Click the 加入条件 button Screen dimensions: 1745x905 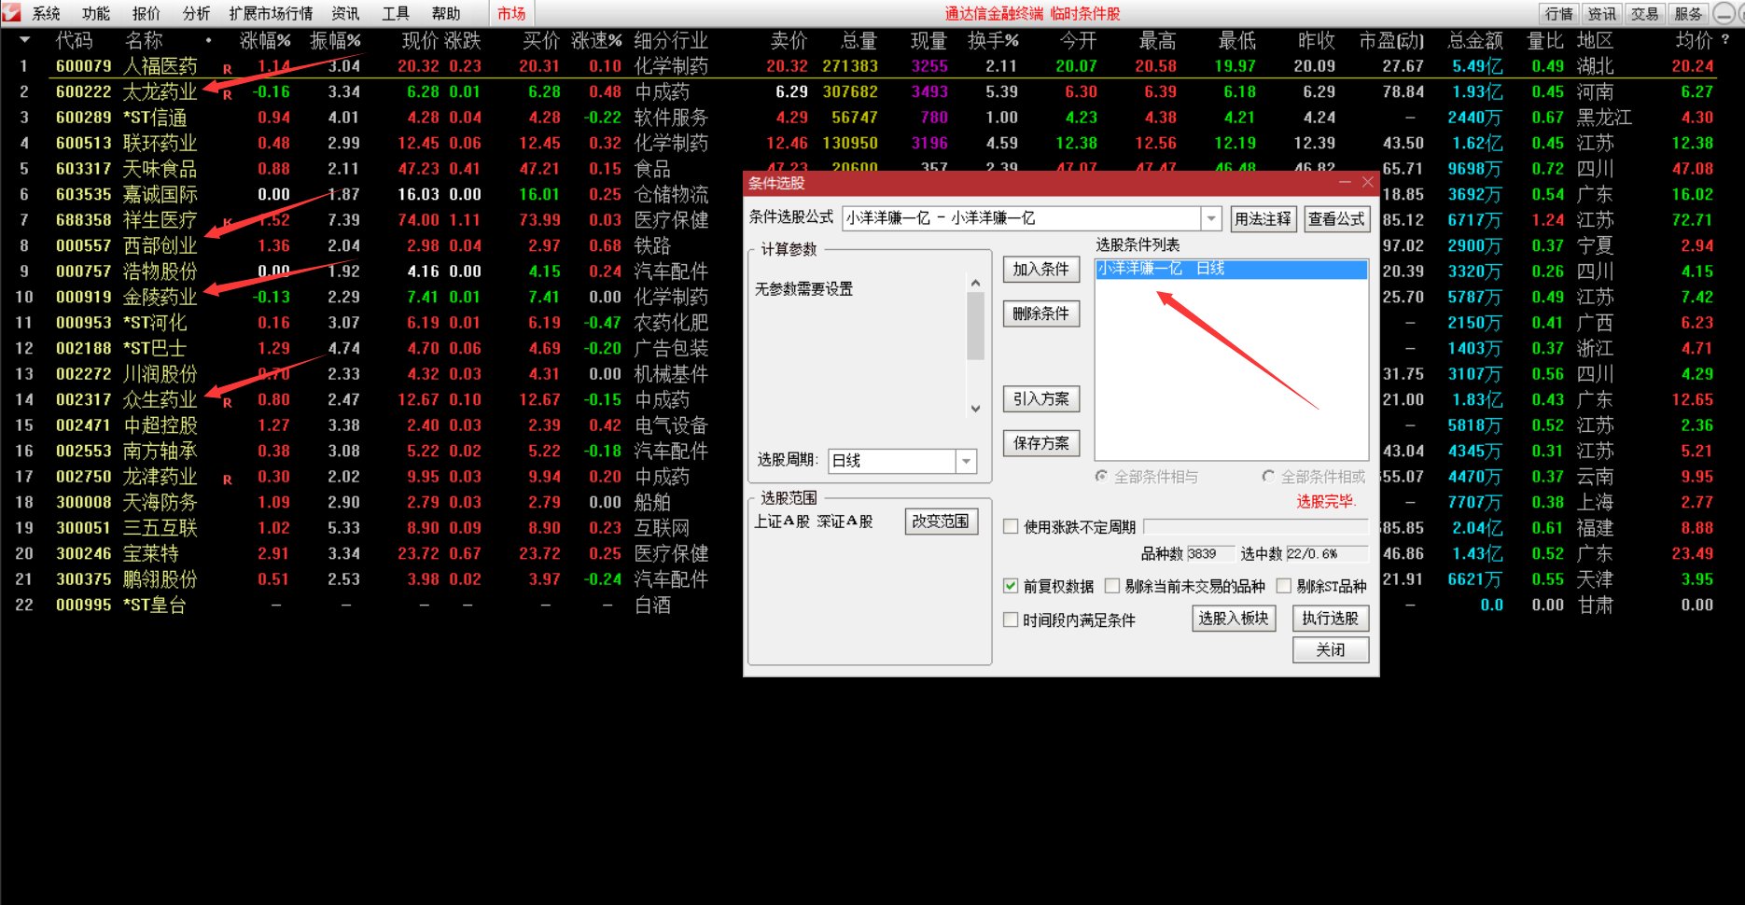click(x=1041, y=269)
